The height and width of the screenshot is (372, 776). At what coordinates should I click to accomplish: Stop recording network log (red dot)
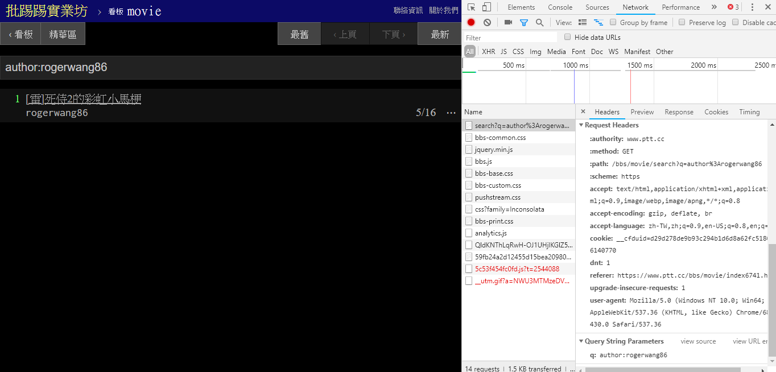pos(471,22)
